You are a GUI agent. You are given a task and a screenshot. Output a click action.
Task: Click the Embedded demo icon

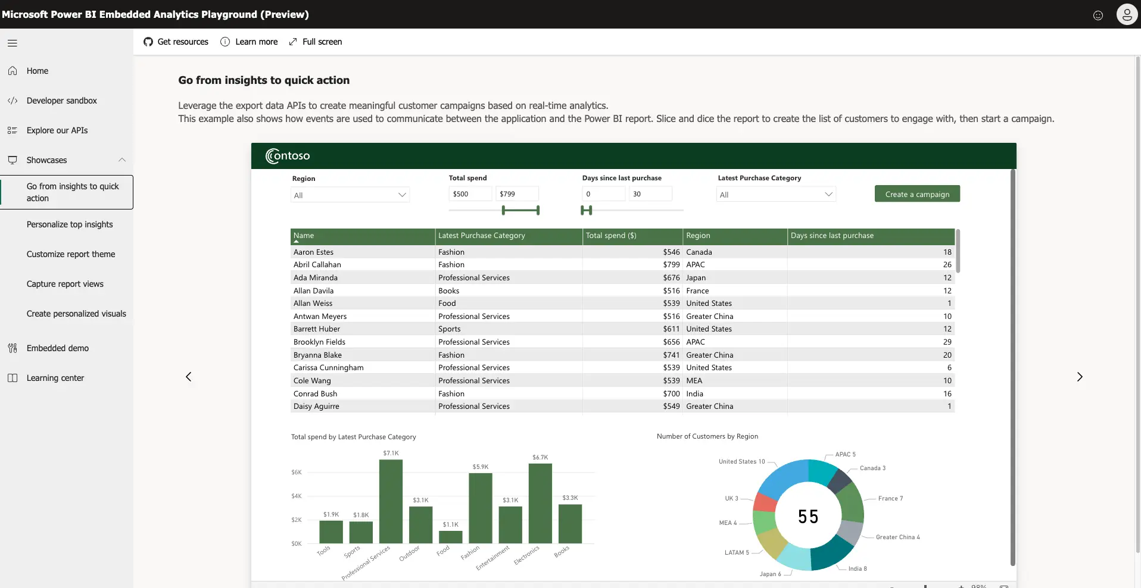[x=13, y=348]
